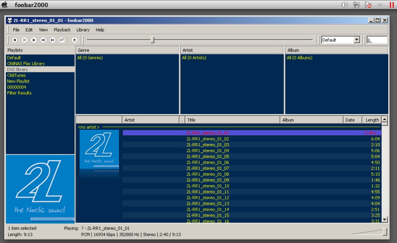397x243 pixels.
Task: Click the Open/eject file toolbar icon
Action: (74, 40)
